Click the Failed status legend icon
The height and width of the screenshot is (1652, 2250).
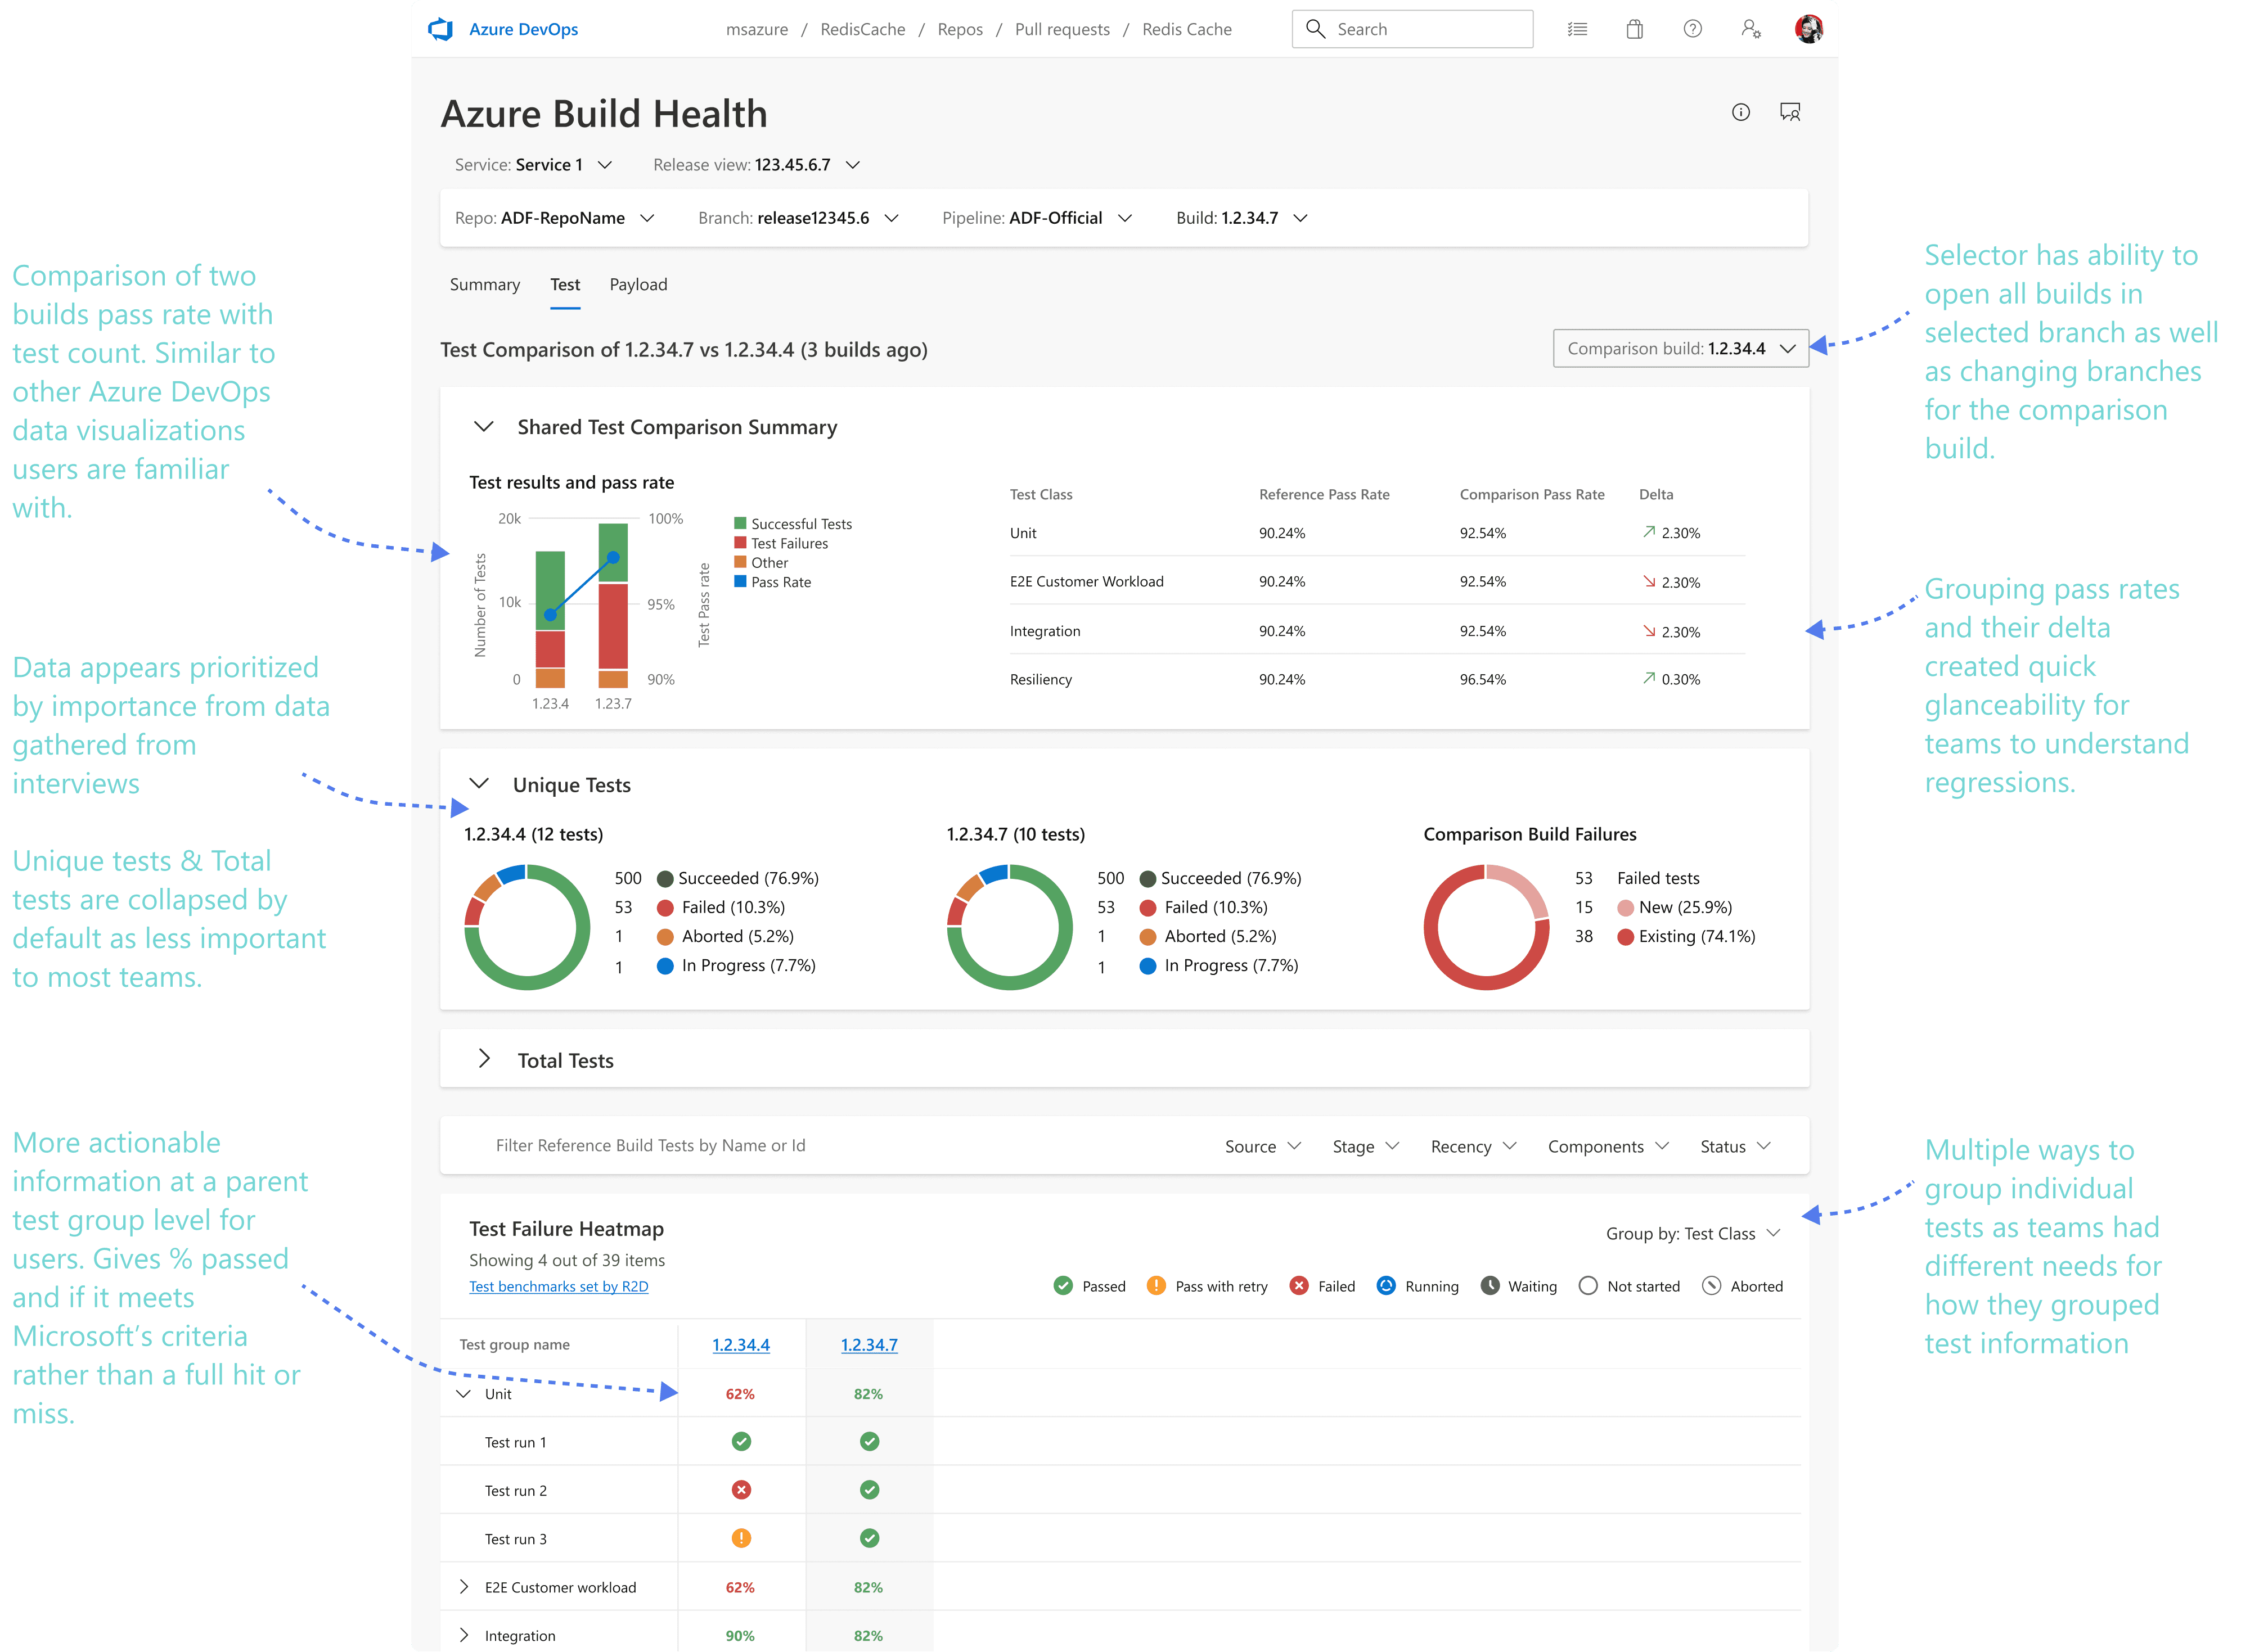click(1299, 1285)
